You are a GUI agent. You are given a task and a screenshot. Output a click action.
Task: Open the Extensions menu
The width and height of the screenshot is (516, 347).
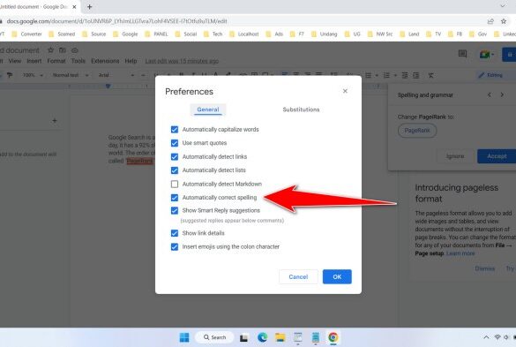[x=105, y=61]
